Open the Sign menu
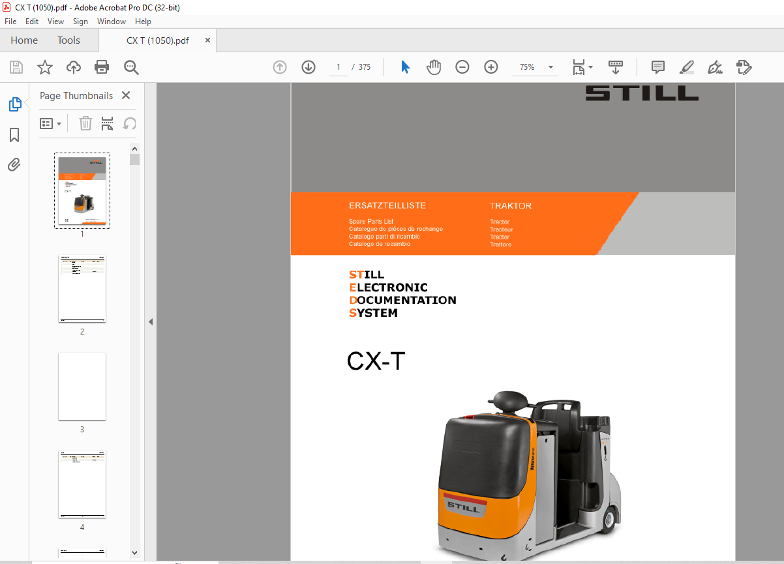Viewport: 784px width, 564px height. coord(80,22)
